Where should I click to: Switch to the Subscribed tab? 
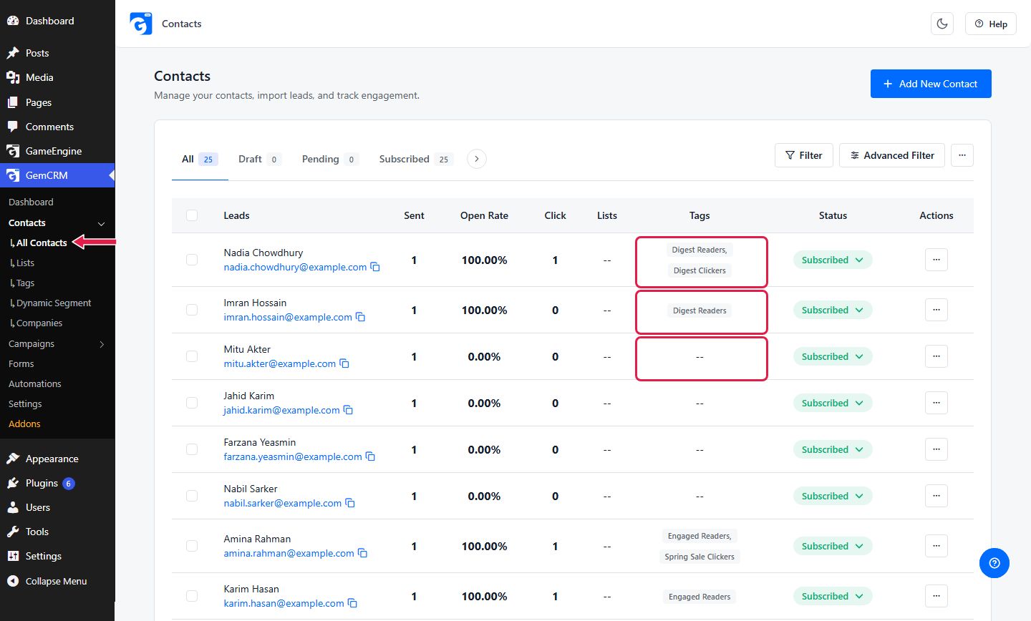click(416, 159)
